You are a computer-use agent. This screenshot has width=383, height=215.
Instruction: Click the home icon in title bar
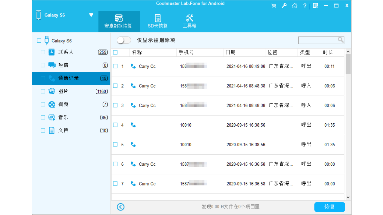(x=294, y=5)
